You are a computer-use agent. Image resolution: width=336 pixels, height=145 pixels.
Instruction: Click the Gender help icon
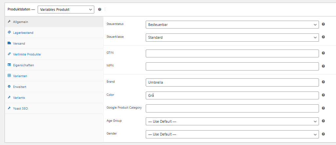pyautogui.click(x=323, y=134)
